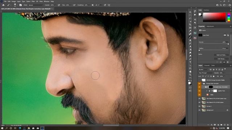Delete layer with trash icon
Viewport: 232px width, 130px height.
pos(228,125)
